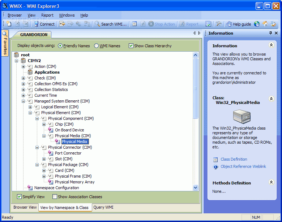Screen dimensions: 282x222
Task: Expand the Check (CIM) node
Action: click(23, 78)
